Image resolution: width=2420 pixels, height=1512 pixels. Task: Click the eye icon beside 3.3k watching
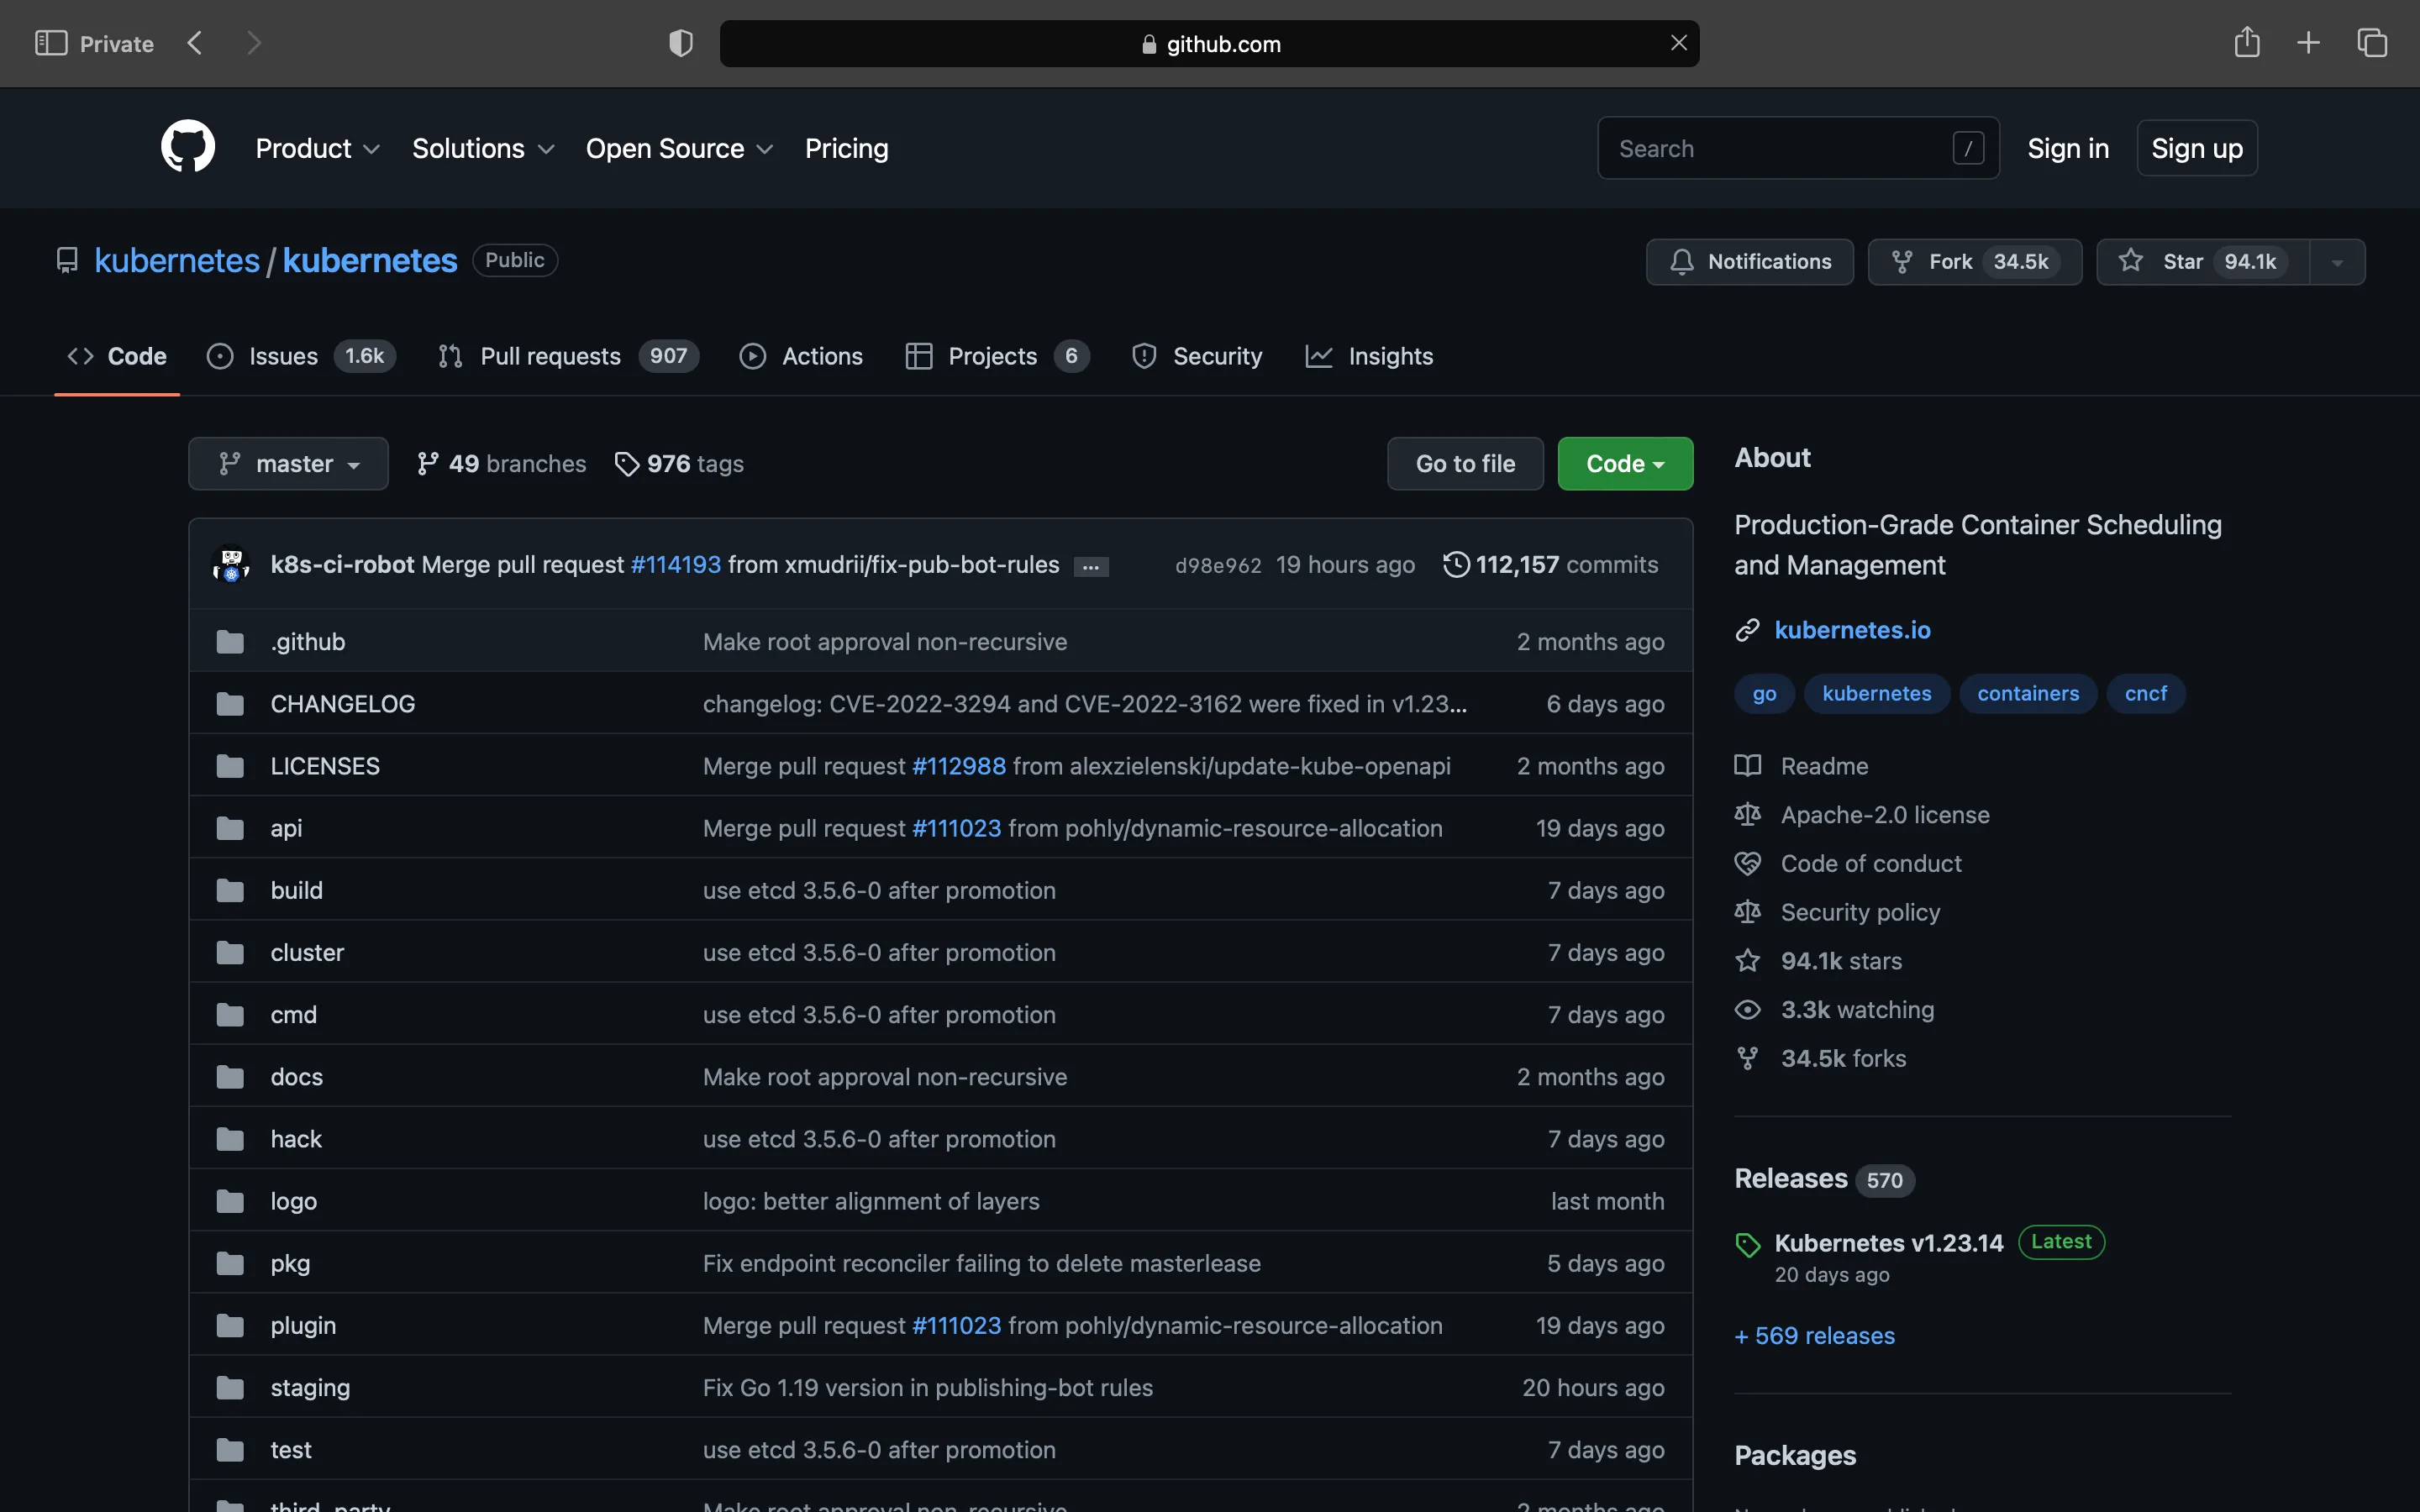click(1747, 1010)
